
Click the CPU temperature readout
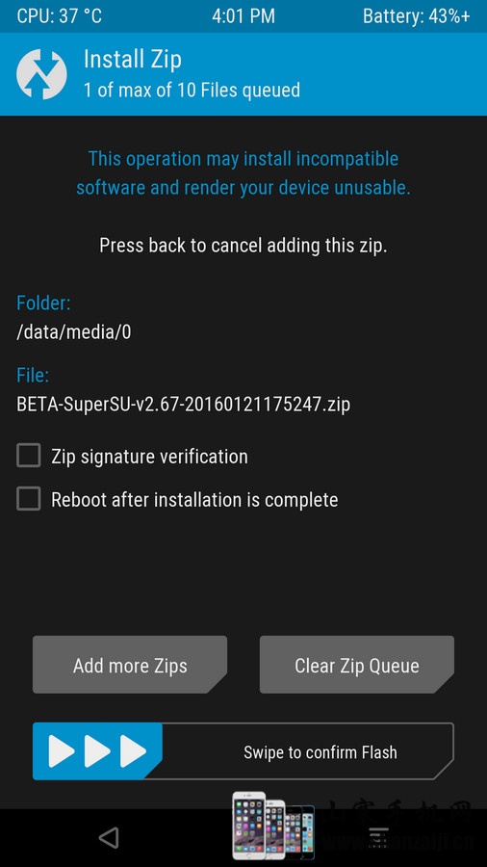(x=59, y=16)
